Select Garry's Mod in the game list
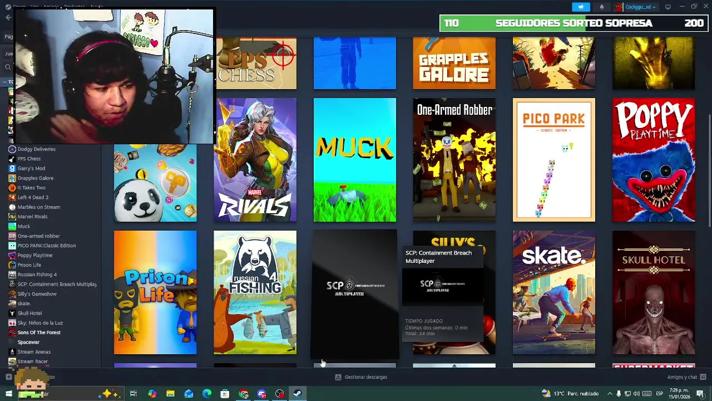Viewport: 712px width, 401px height. point(31,168)
